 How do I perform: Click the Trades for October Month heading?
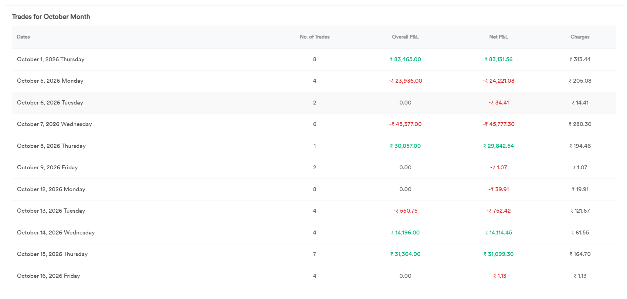[x=51, y=17]
